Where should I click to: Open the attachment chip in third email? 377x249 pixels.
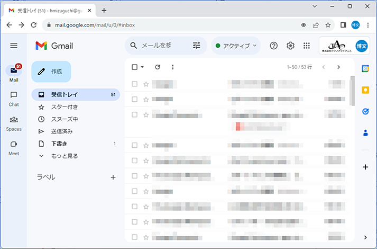pos(260,127)
